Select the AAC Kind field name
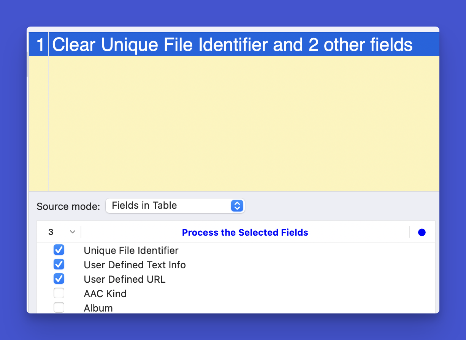Viewport: 466px width, 340px height. point(105,294)
